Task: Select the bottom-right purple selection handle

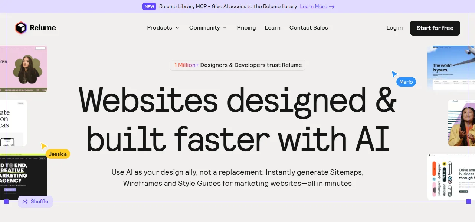Action: pyautogui.click(x=469, y=202)
